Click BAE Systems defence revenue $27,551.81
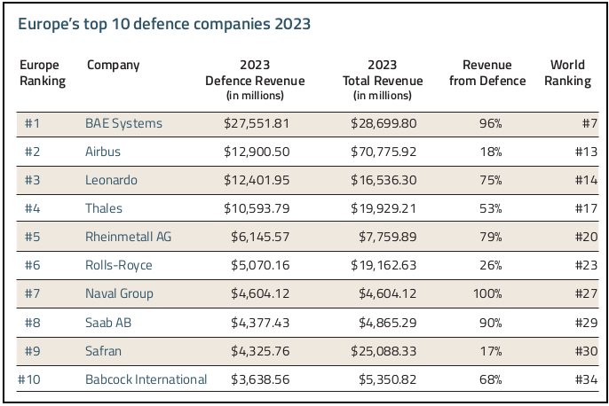 (x=257, y=124)
